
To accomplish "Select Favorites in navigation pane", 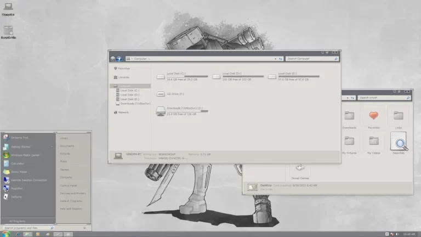I will click(x=122, y=69).
